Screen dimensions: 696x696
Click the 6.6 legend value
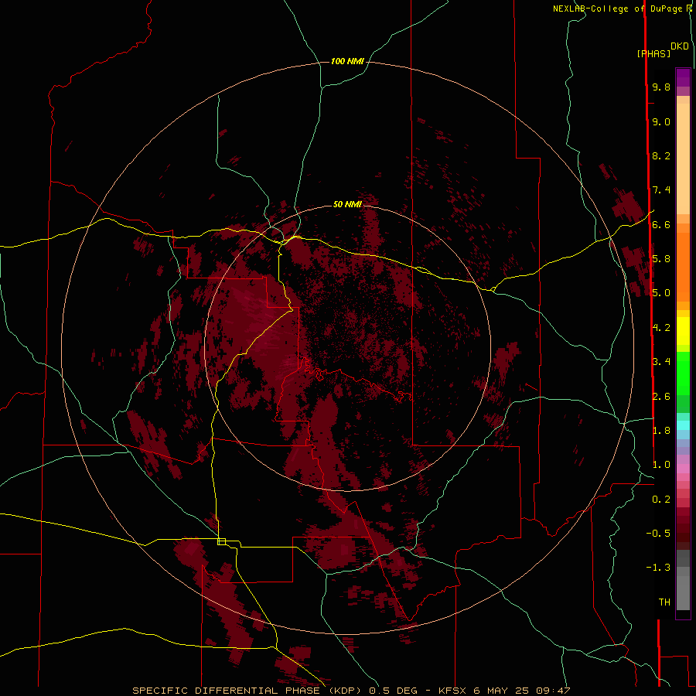(x=661, y=224)
